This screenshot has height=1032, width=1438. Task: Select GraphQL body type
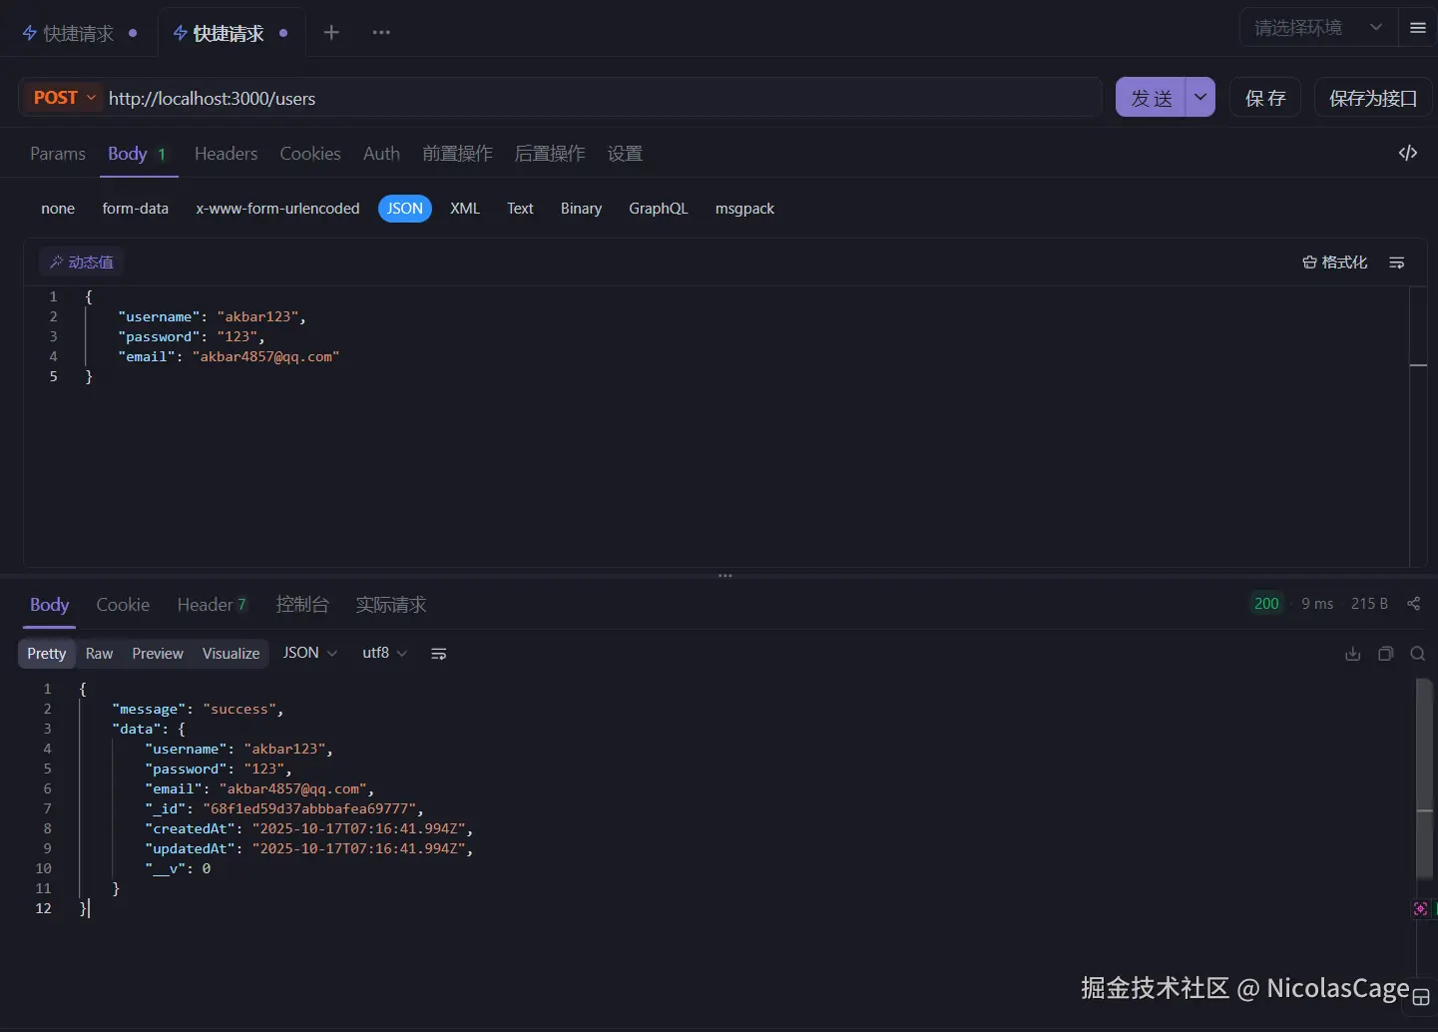[659, 209]
